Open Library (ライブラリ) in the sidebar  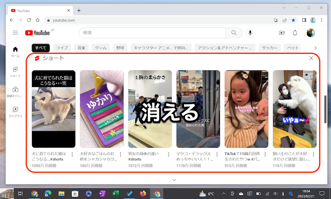[x=15, y=112]
